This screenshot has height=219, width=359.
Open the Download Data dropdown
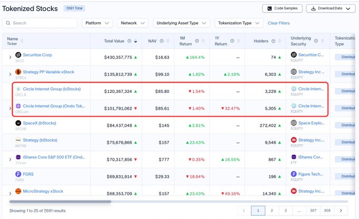point(330,8)
